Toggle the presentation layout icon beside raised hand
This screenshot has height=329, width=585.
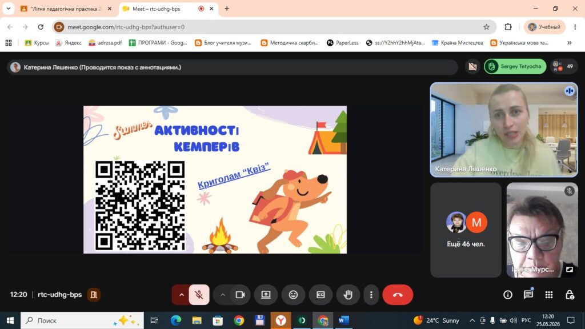coord(472,66)
